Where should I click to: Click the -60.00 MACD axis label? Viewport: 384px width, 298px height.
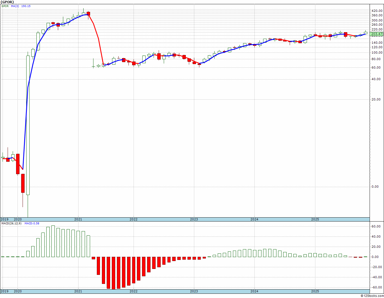click(378, 287)
